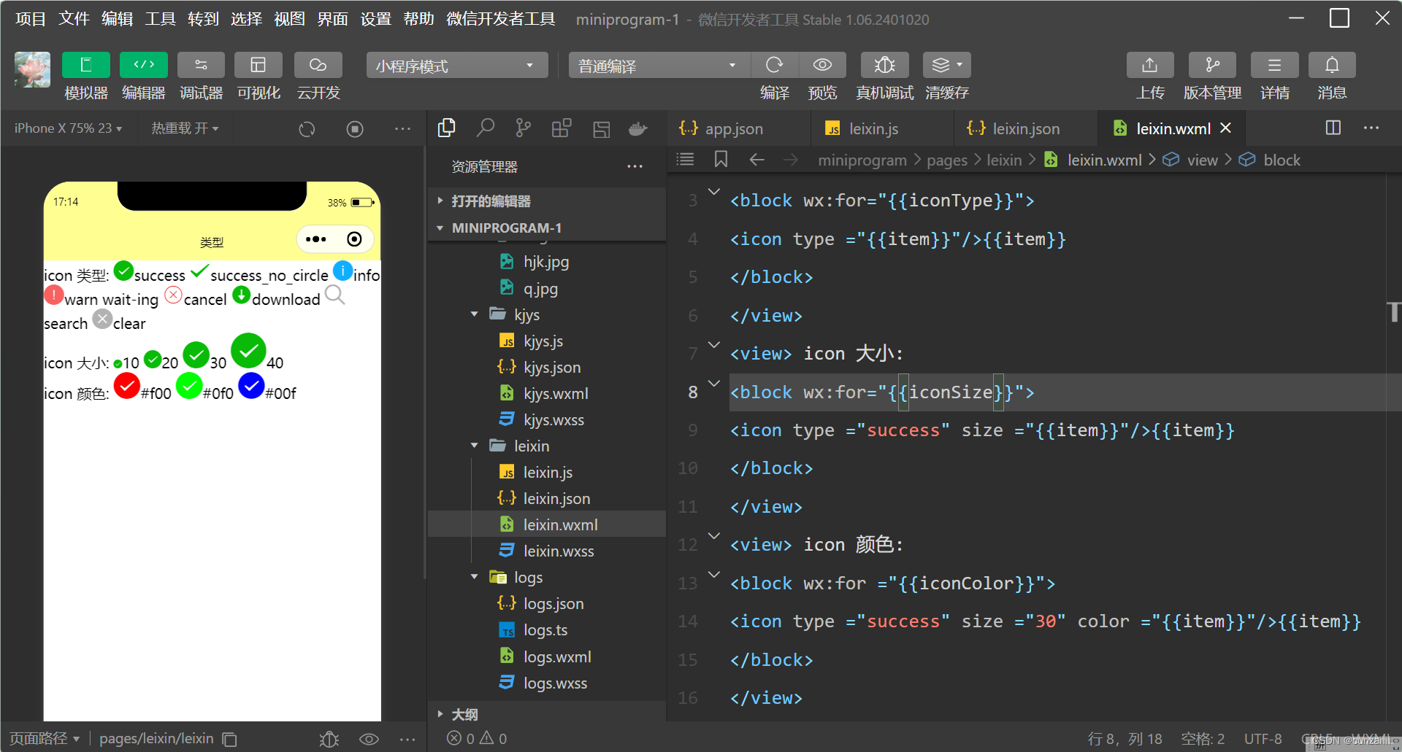Click simulator capsule menu dots
The image size is (1402, 752).
(x=316, y=239)
